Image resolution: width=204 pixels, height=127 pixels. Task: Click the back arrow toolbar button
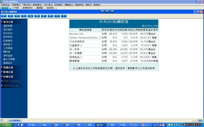(4, 16)
